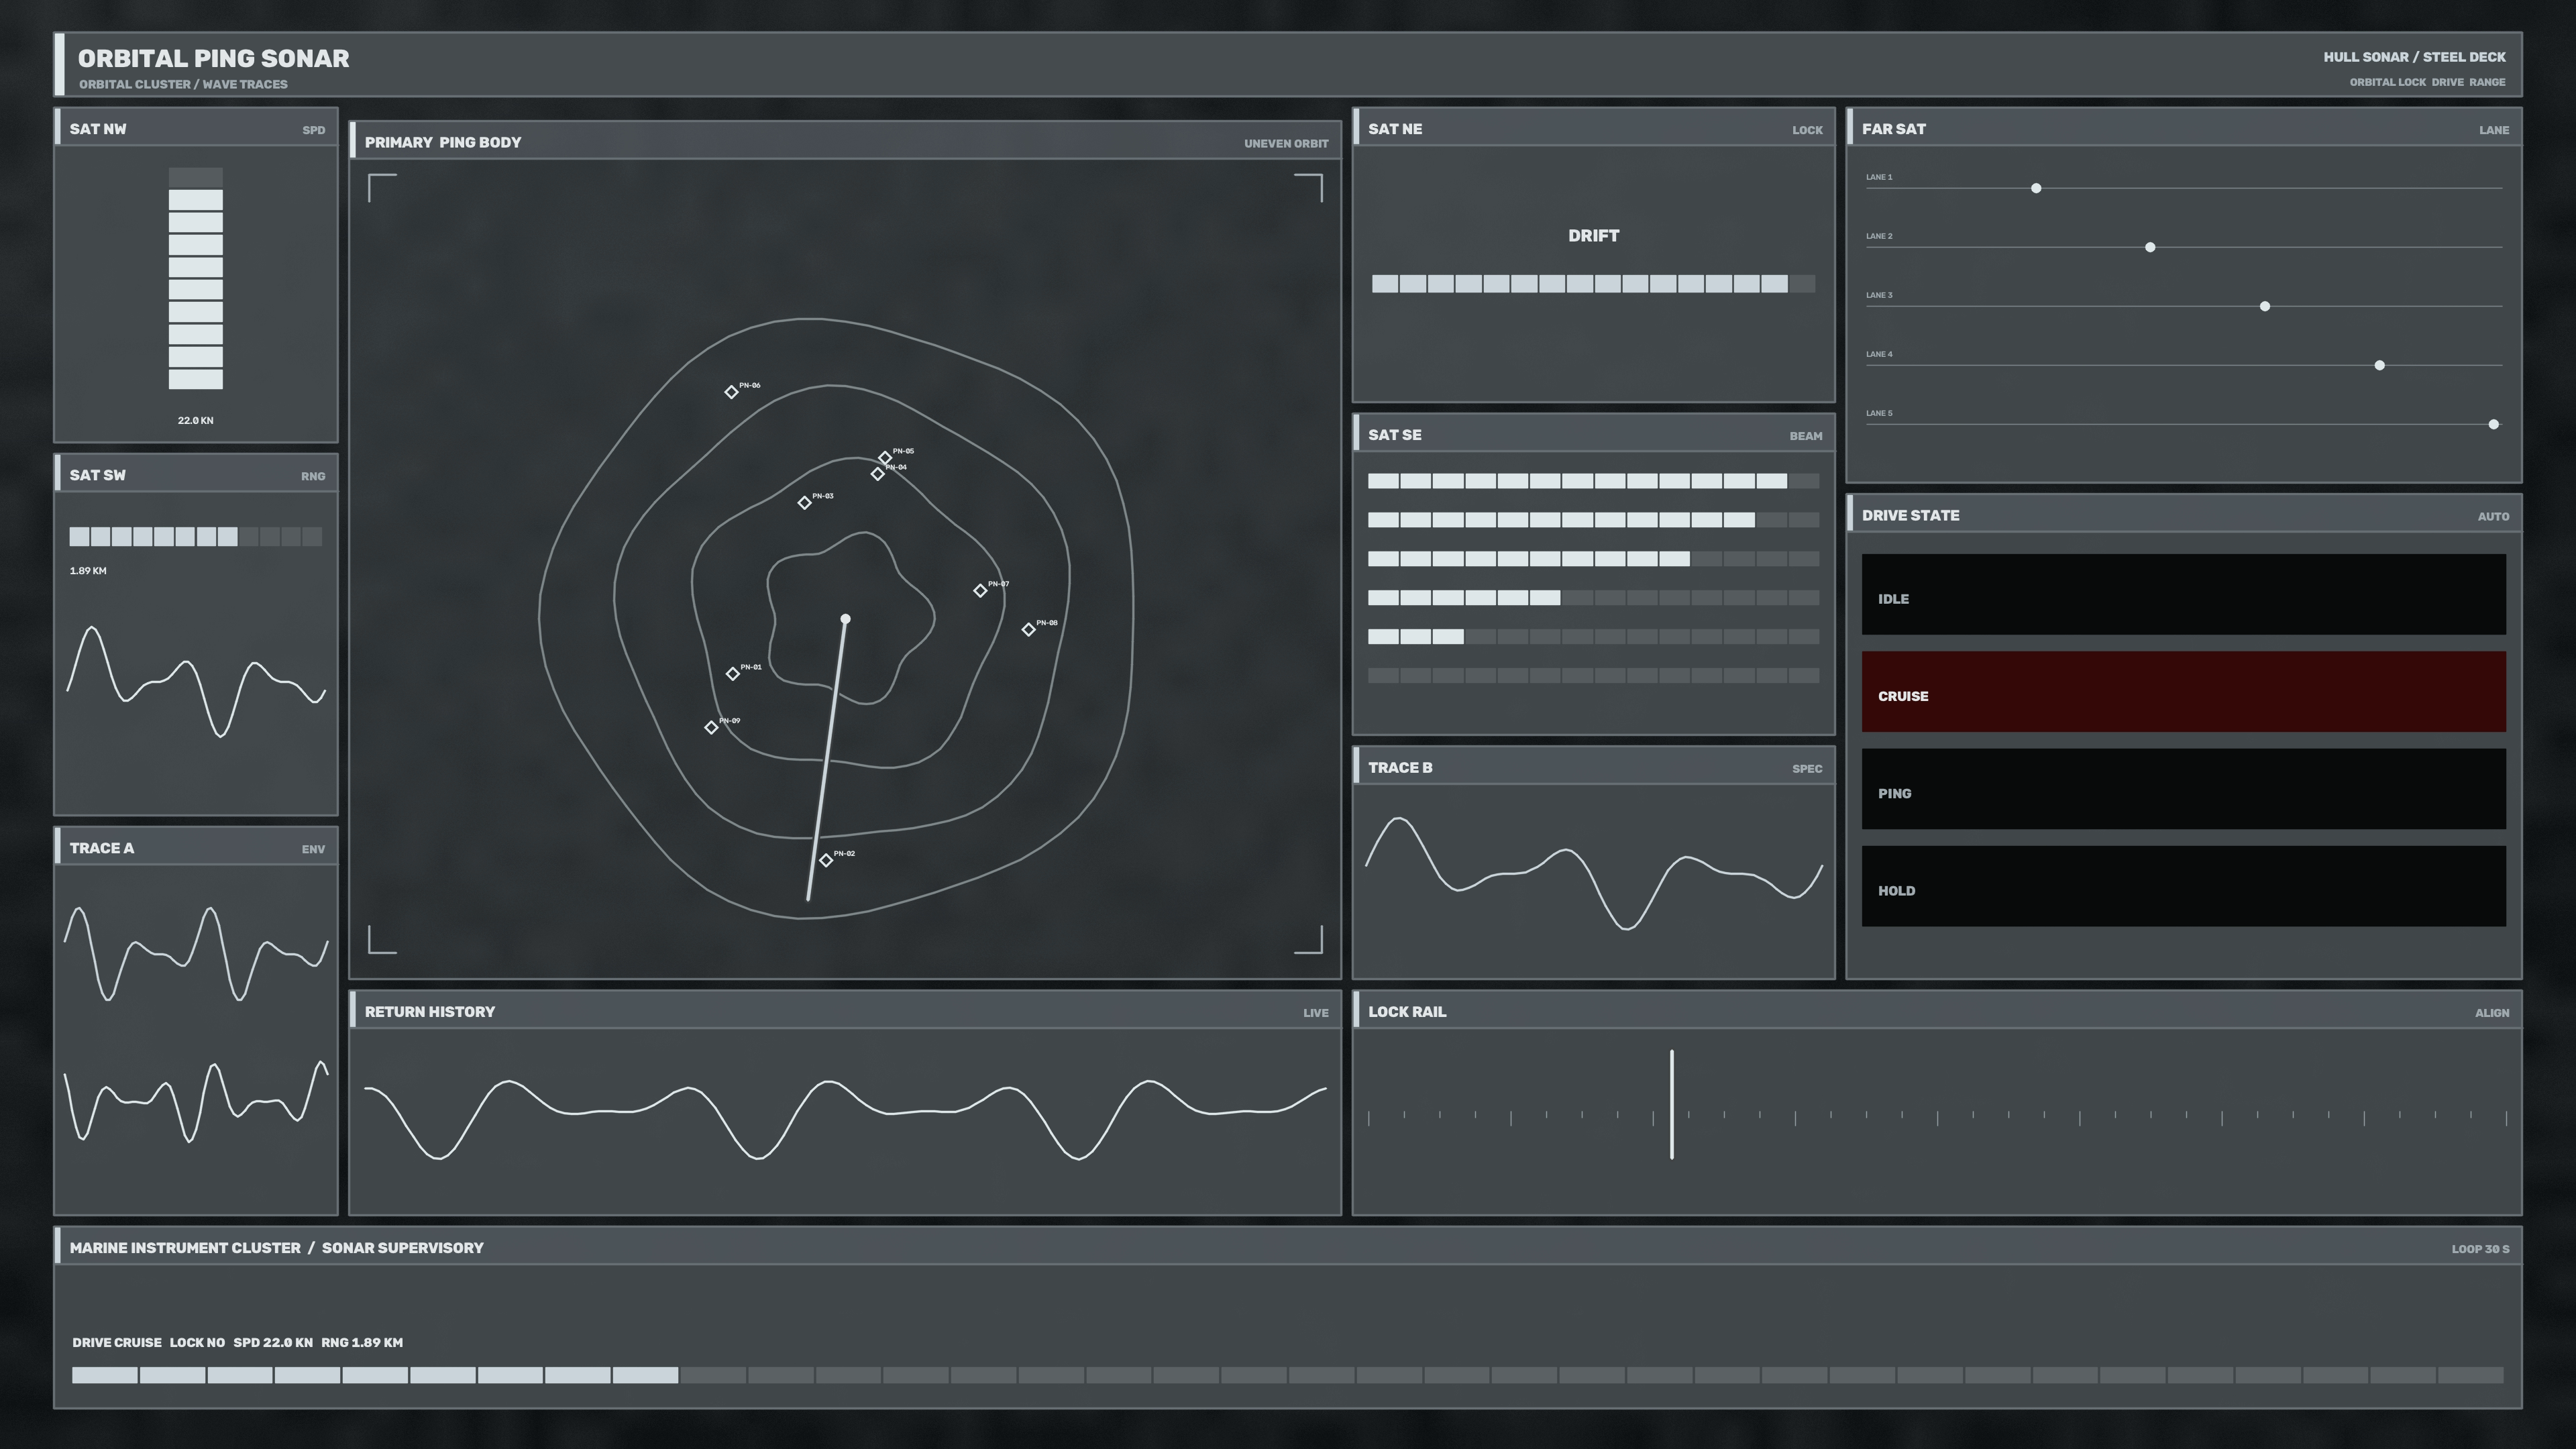Click the ALIGN tag in Lock Rail
This screenshot has height=1449, width=2576.
[2492, 1013]
